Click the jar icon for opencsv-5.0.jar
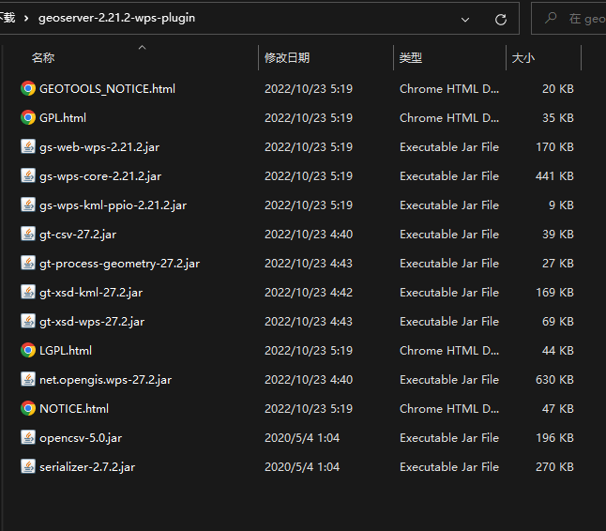606x531 pixels. (x=28, y=438)
